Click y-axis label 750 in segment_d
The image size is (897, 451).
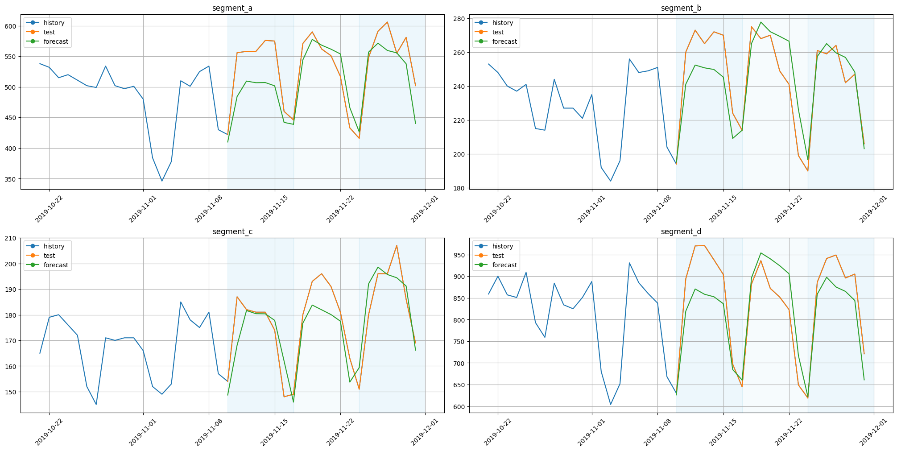click(x=459, y=342)
